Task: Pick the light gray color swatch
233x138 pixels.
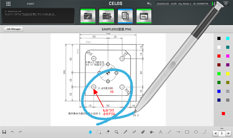Action: [x=228, y=91]
